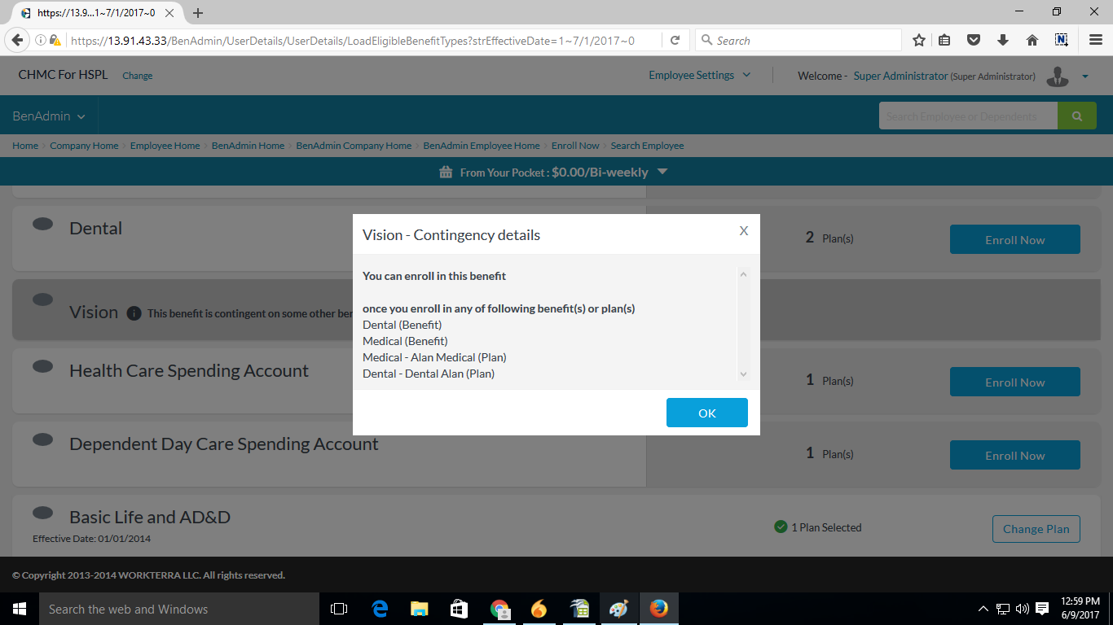The height and width of the screenshot is (625, 1113).
Task: Click BenAdmin Company Home breadcrumb
Action: tap(354, 146)
